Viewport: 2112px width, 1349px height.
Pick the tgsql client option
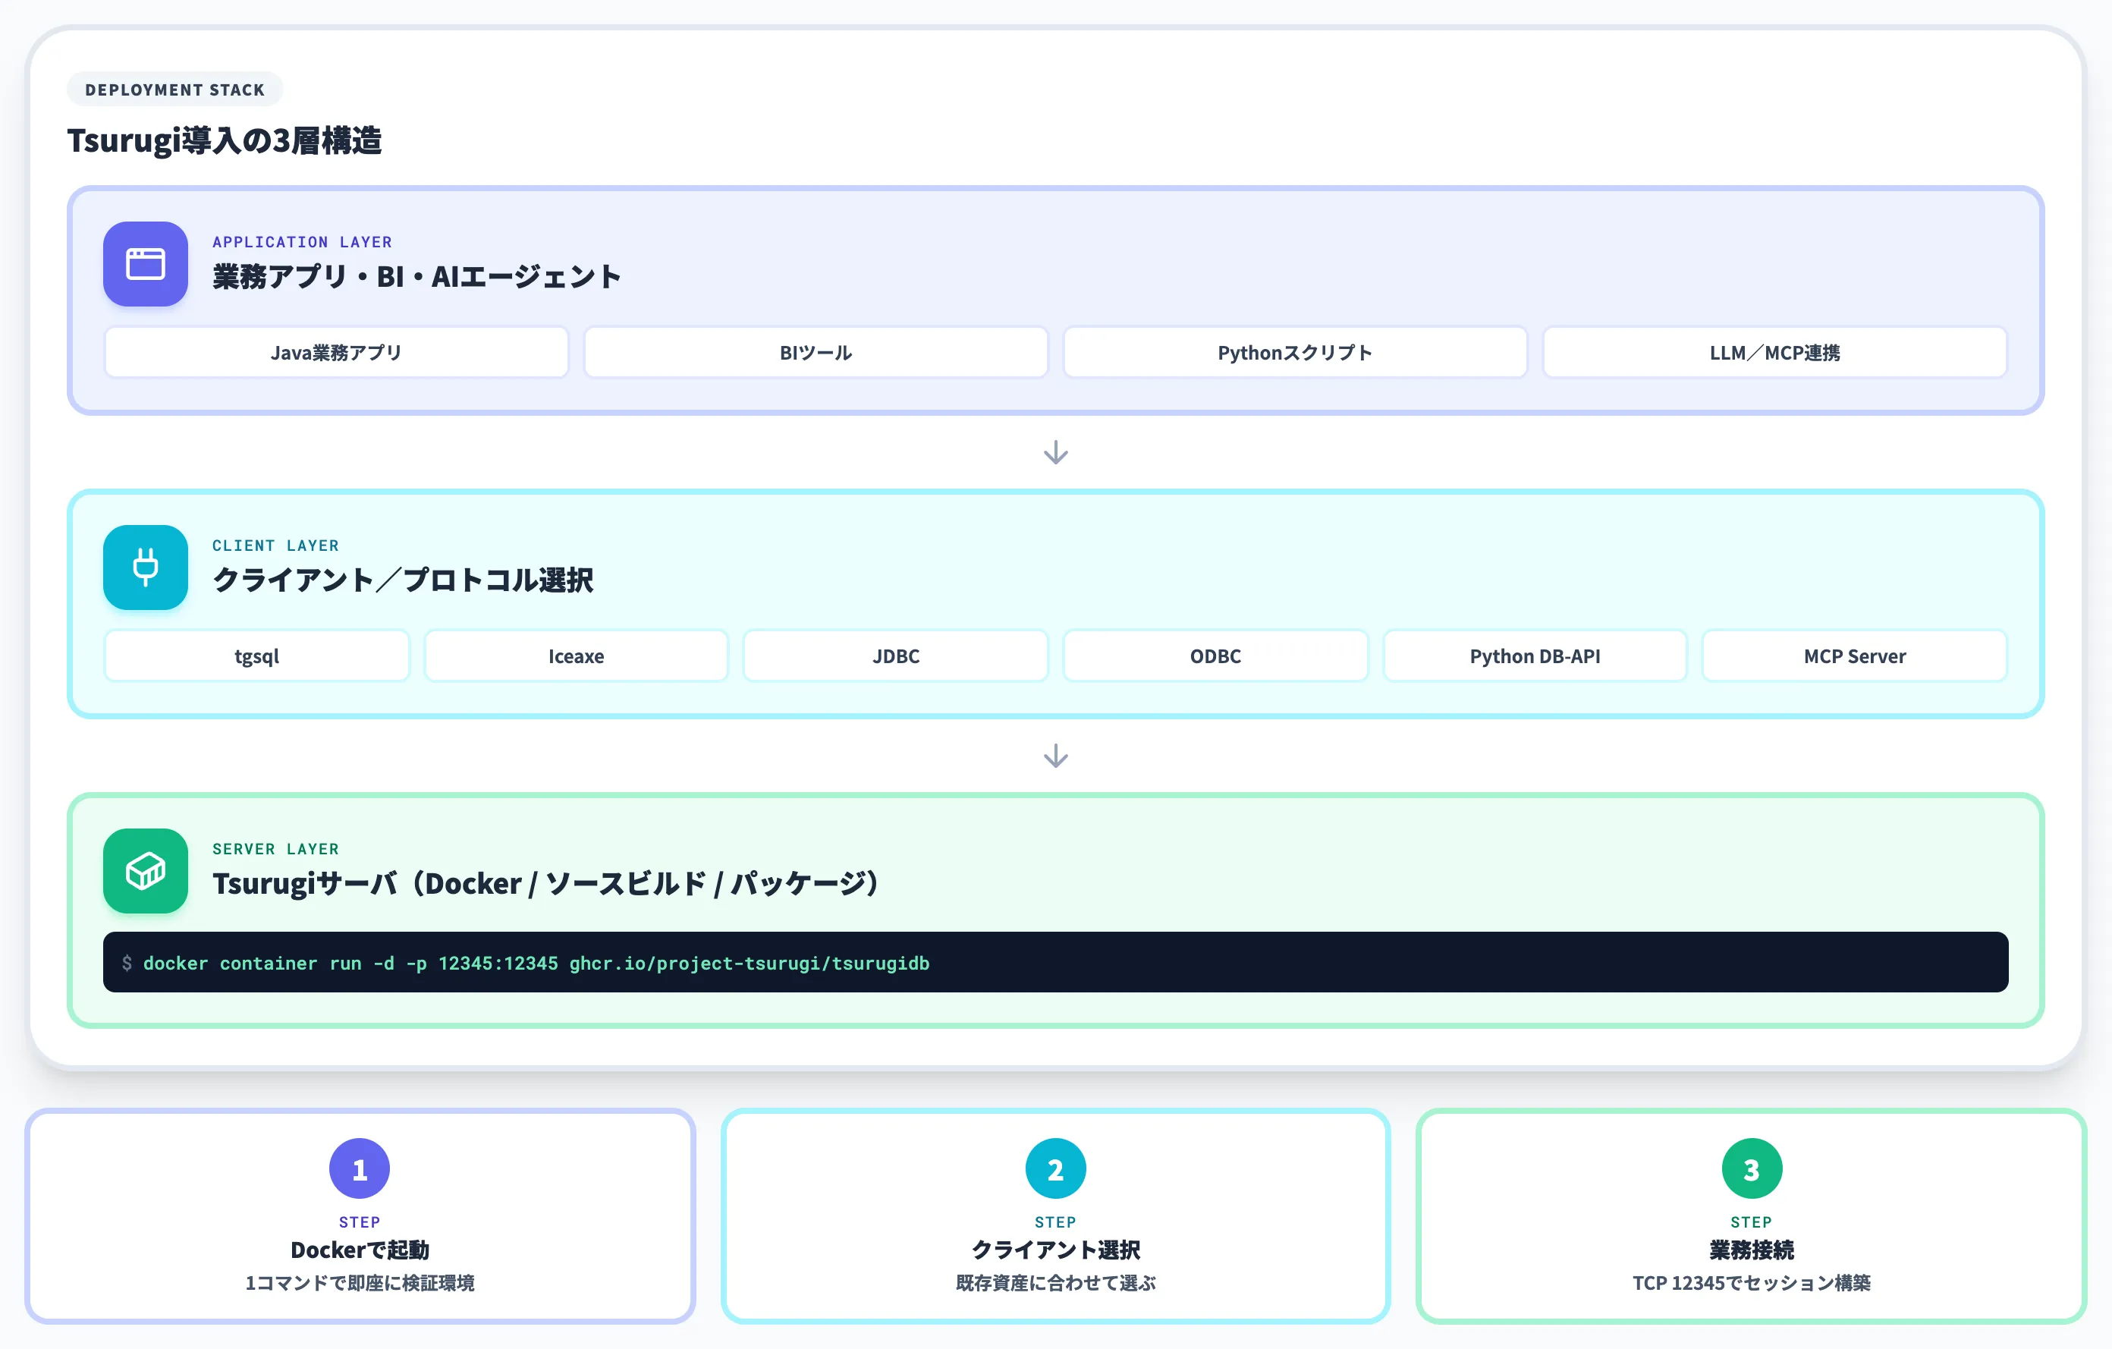click(x=257, y=656)
